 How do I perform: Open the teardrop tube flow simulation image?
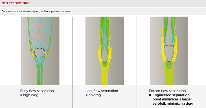tap(105, 51)
